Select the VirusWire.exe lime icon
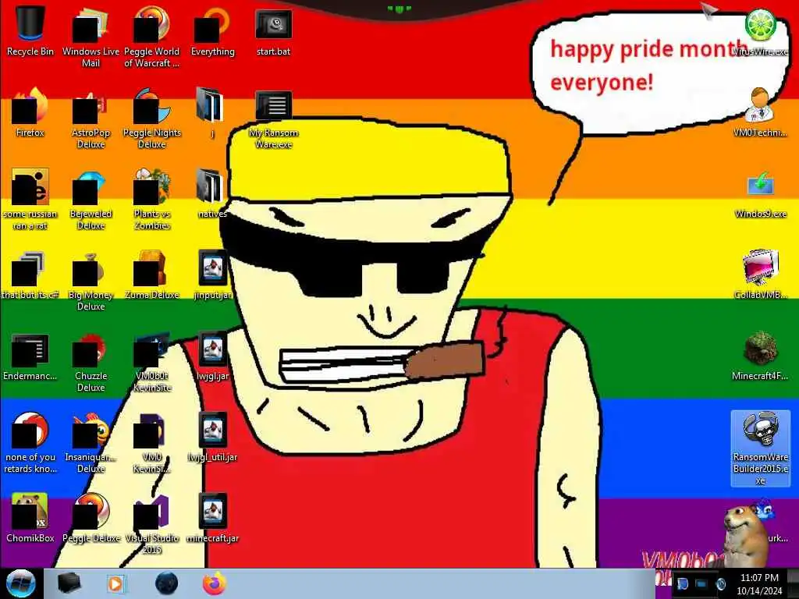This screenshot has width=799, height=599. coord(760,32)
